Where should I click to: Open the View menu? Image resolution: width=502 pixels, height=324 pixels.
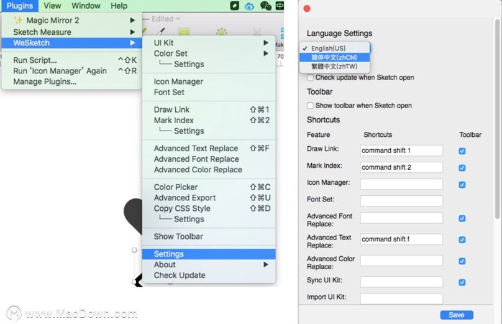point(52,6)
